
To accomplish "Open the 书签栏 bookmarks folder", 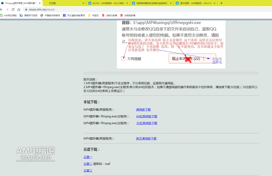I will pyautogui.click(x=93, y=15).
